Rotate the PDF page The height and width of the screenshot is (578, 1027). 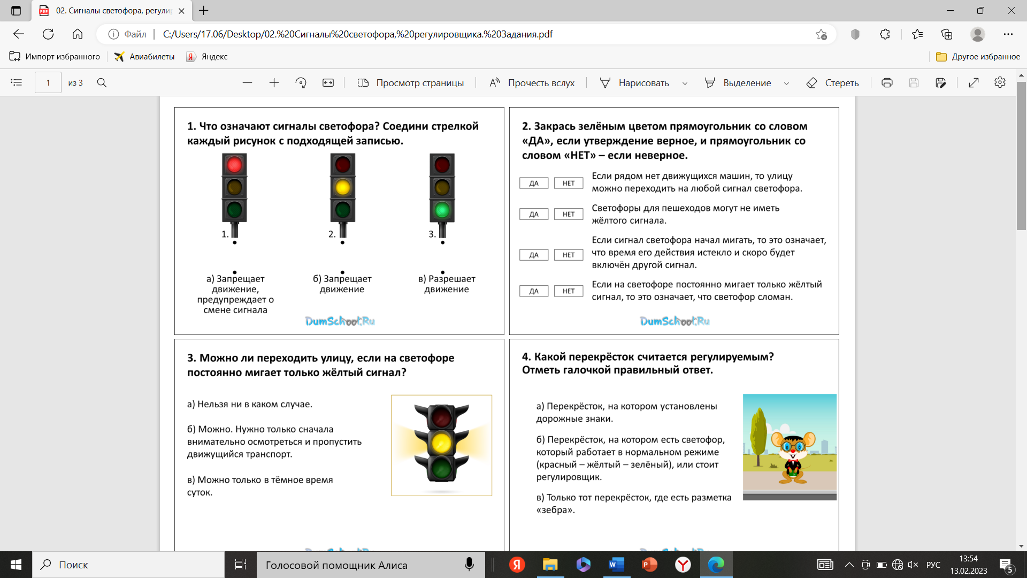pos(301,82)
